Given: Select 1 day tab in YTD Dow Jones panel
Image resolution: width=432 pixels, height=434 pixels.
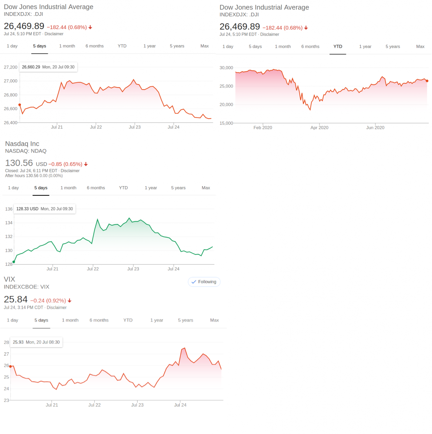Looking at the screenshot, I should [228, 46].
